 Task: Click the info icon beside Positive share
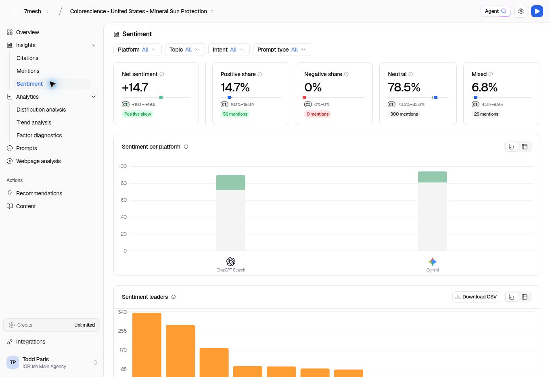point(260,74)
